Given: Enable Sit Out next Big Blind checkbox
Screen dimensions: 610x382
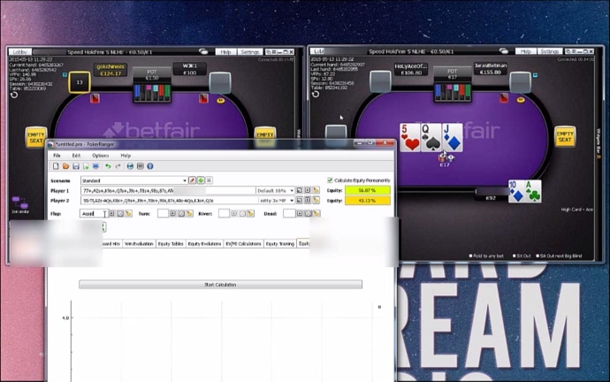Looking at the screenshot, I should click(538, 256).
